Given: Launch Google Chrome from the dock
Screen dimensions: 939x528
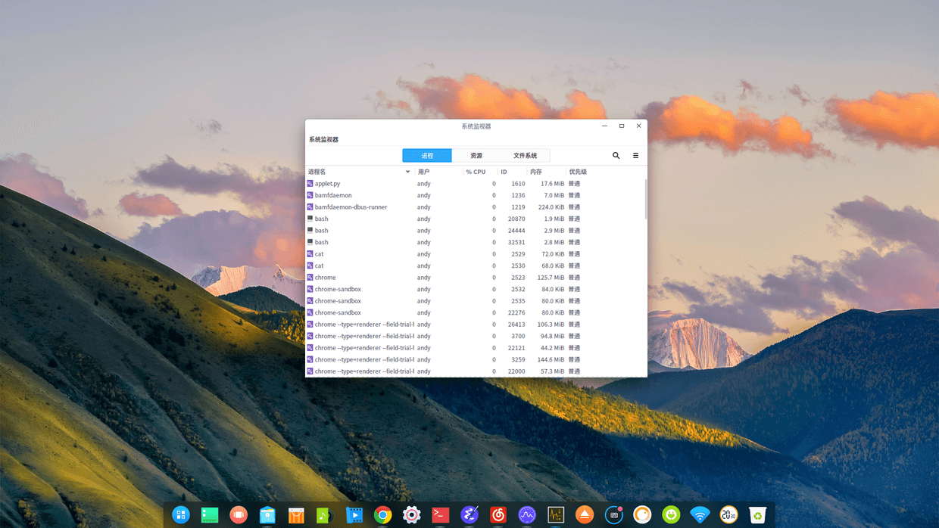Looking at the screenshot, I should click(382, 515).
